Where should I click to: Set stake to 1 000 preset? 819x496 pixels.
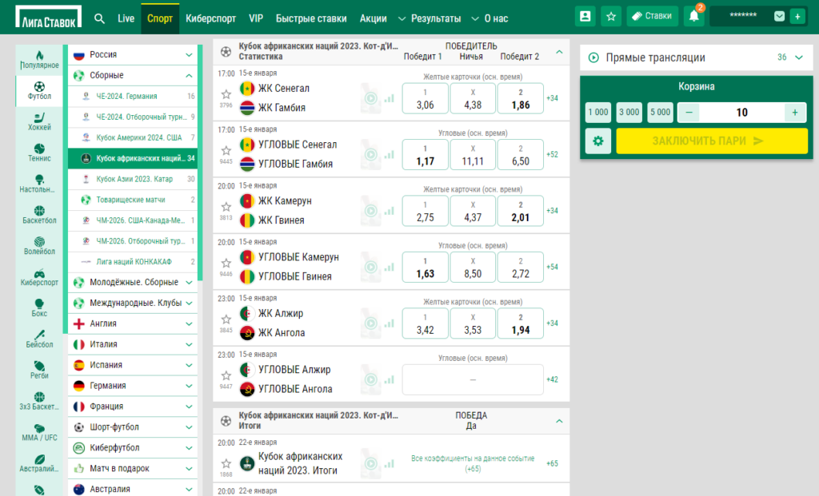click(598, 112)
